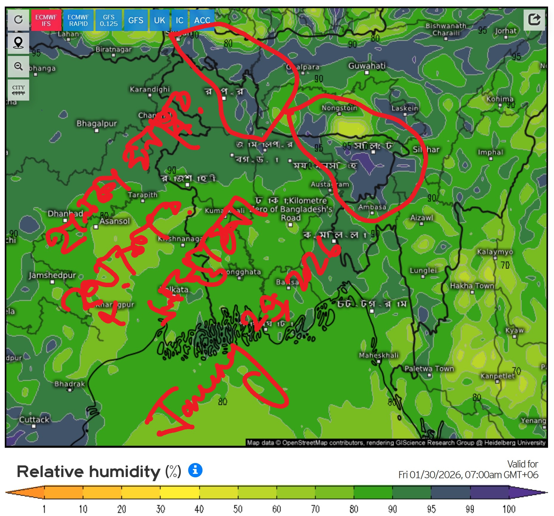Switch to the ACC model tab

202,20
